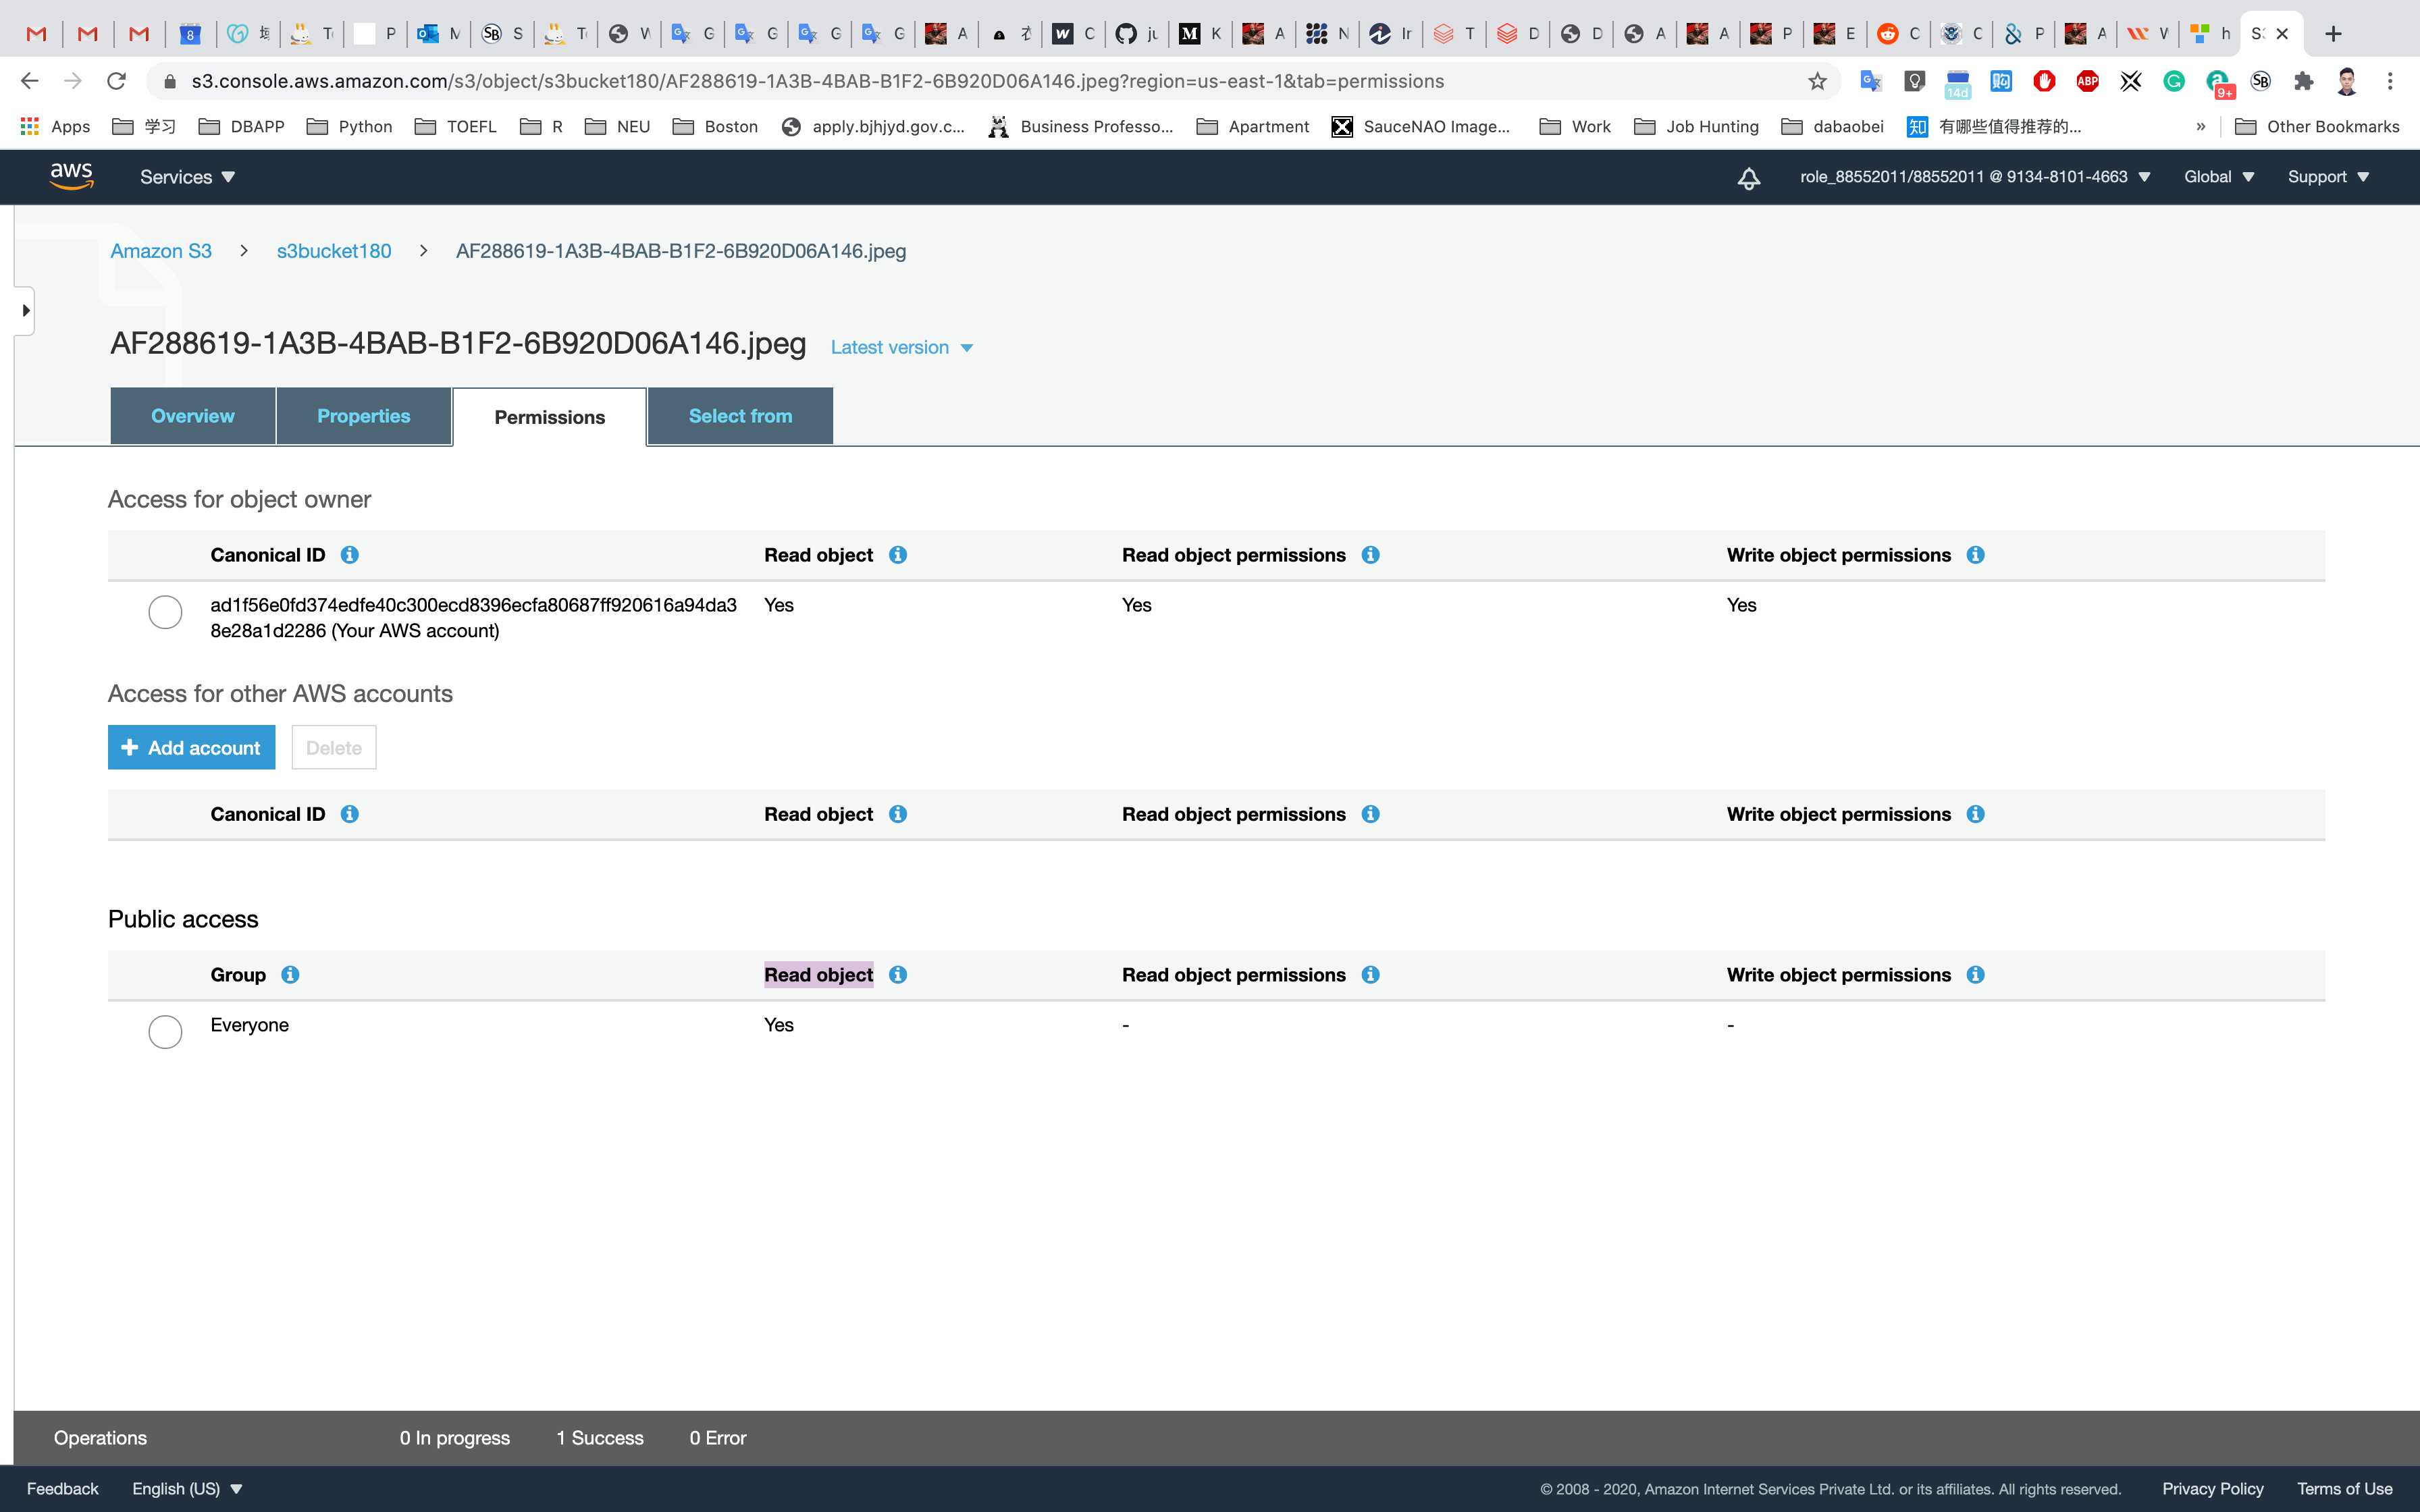Viewport: 2420px width, 1512px height.
Task: Click info icon beside owner Canonical ID
Action: (x=349, y=554)
